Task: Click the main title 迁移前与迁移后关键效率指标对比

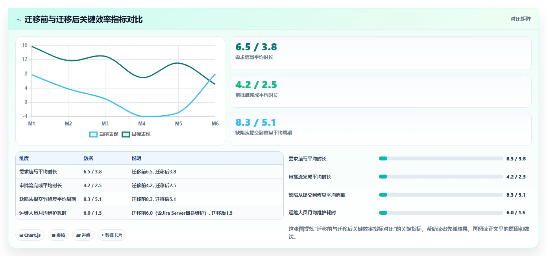Action: coord(83,19)
